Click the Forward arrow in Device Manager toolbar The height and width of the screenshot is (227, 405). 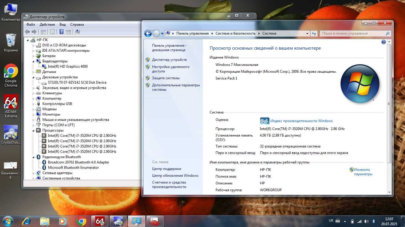34,32
